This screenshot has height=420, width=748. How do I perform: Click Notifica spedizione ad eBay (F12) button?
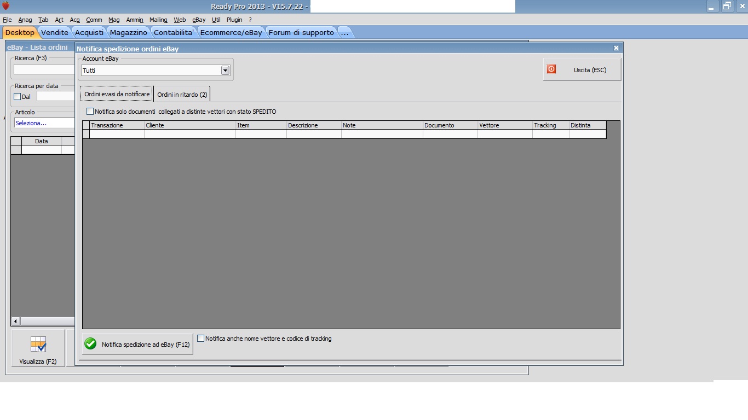[x=137, y=344]
